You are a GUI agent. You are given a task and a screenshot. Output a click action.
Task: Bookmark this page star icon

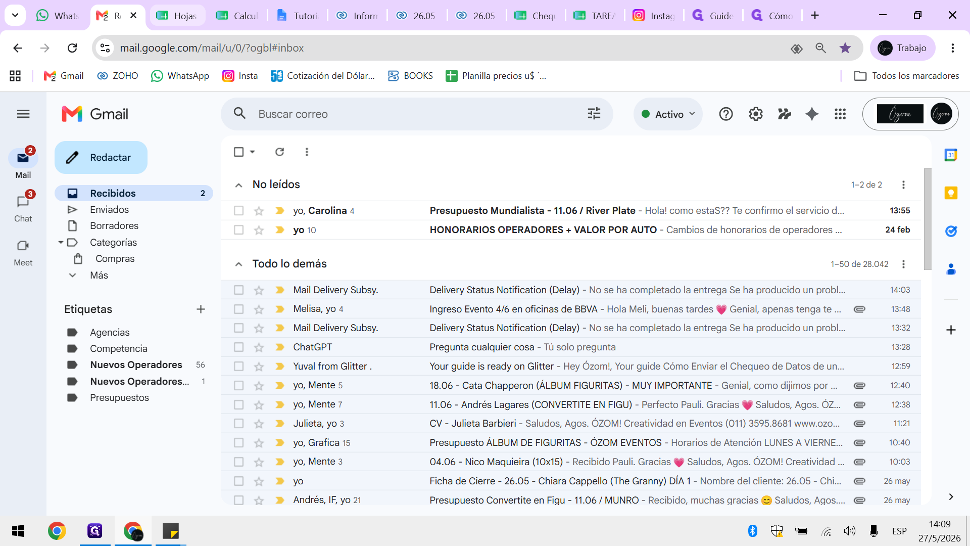pyautogui.click(x=845, y=48)
